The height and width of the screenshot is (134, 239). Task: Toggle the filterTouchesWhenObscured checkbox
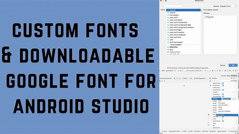(223, 85)
